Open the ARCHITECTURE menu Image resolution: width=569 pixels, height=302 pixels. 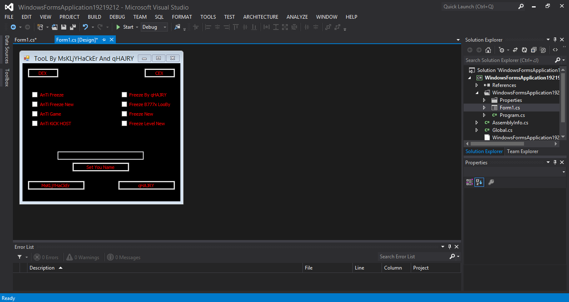click(x=261, y=17)
